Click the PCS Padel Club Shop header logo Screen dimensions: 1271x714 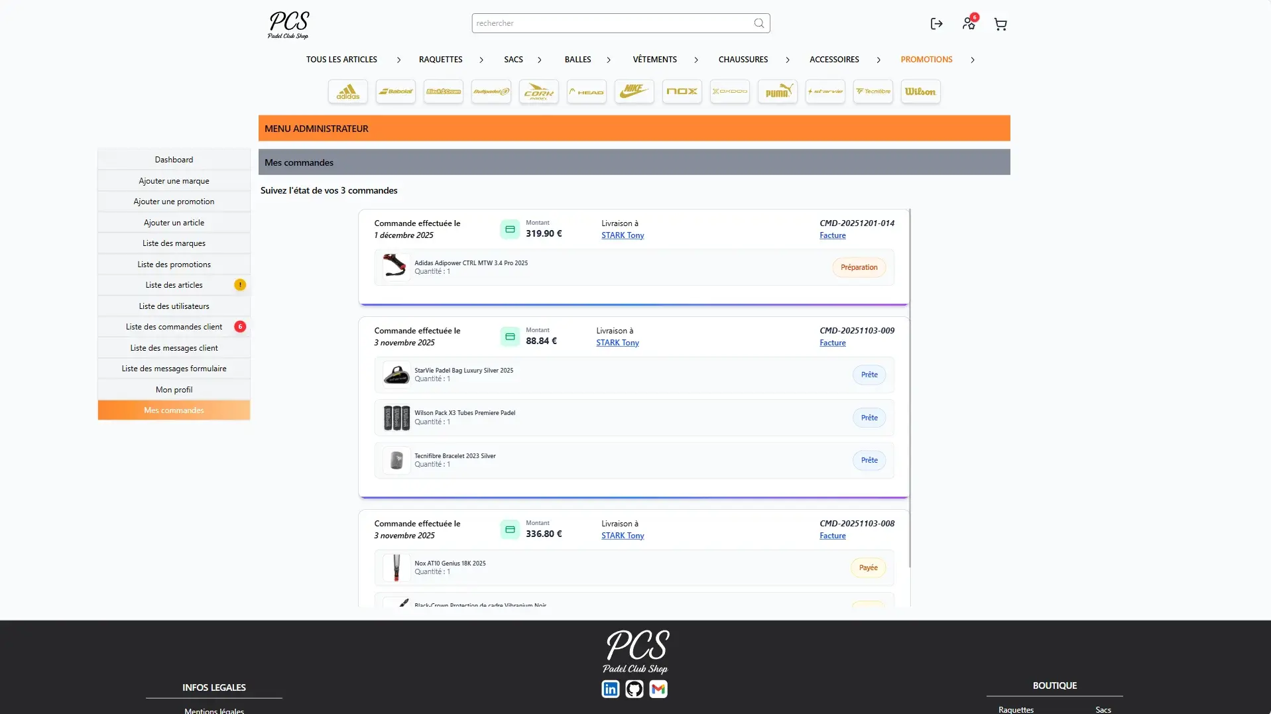288,25
